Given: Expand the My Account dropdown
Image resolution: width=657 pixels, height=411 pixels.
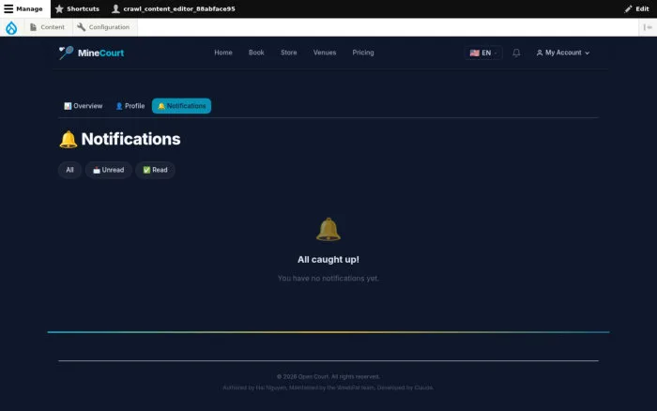Looking at the screenshot, I should pos(563,53).
